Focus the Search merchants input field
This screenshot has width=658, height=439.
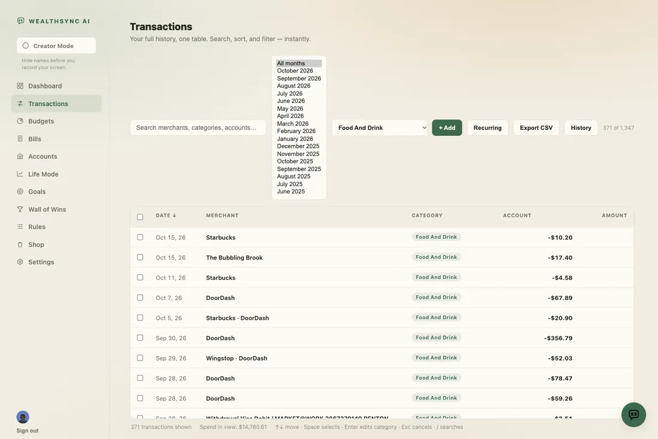(198, 128)
